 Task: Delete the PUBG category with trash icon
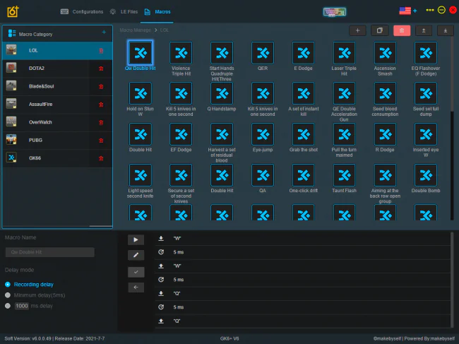(101, 141)
